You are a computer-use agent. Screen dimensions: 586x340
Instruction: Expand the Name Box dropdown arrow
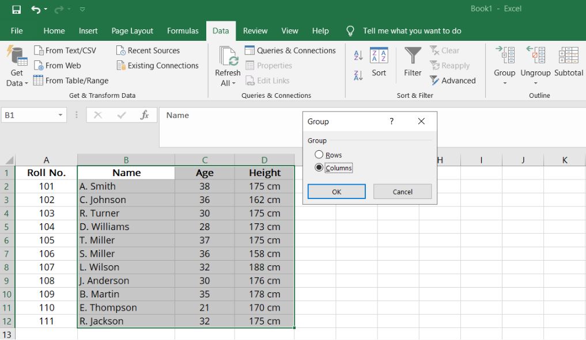60,115
